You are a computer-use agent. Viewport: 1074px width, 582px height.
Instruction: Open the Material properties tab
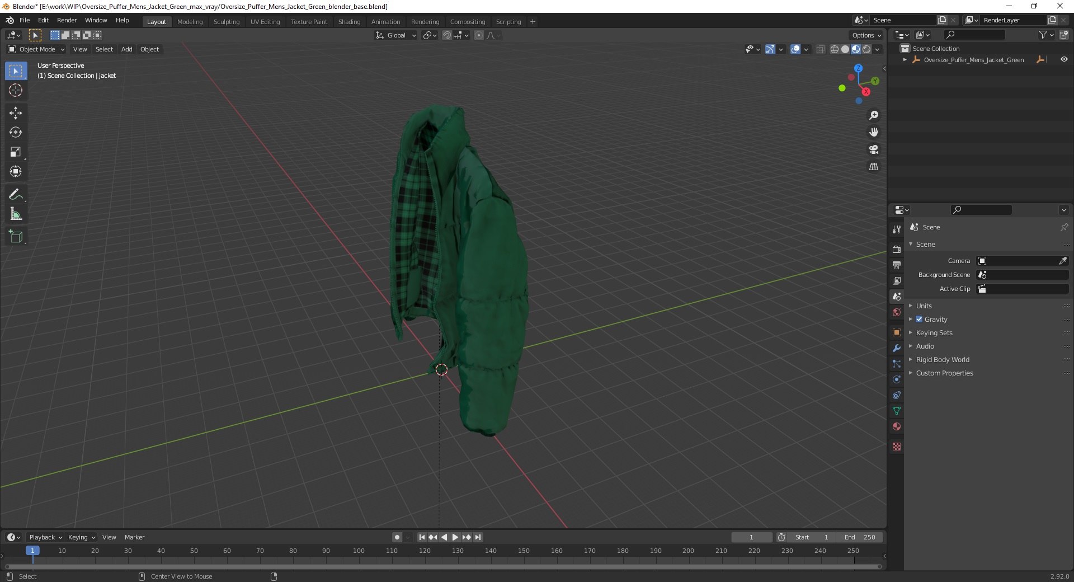pos(897,426)
